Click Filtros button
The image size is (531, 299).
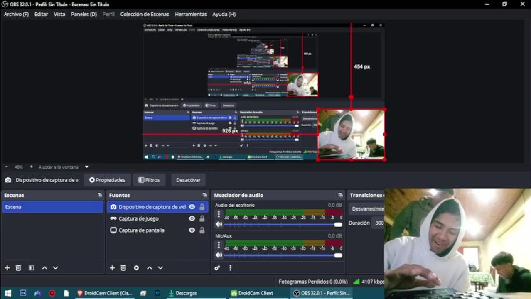coord(149,180)
